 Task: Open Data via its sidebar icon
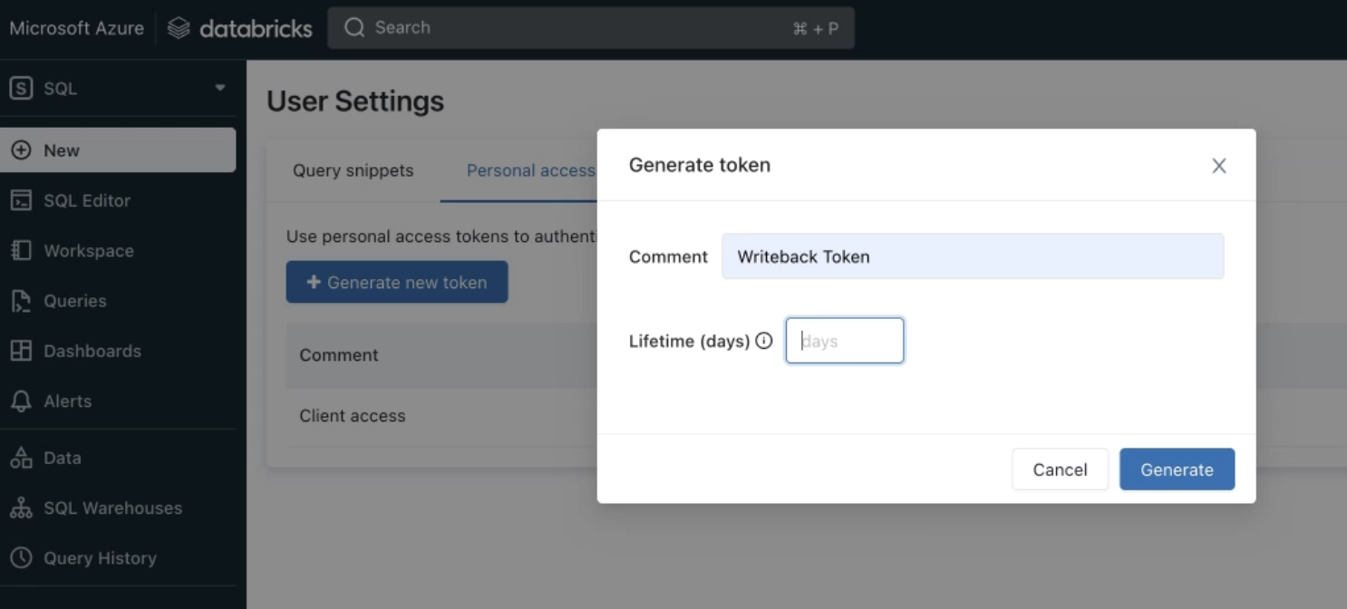(x=21, y=458)
